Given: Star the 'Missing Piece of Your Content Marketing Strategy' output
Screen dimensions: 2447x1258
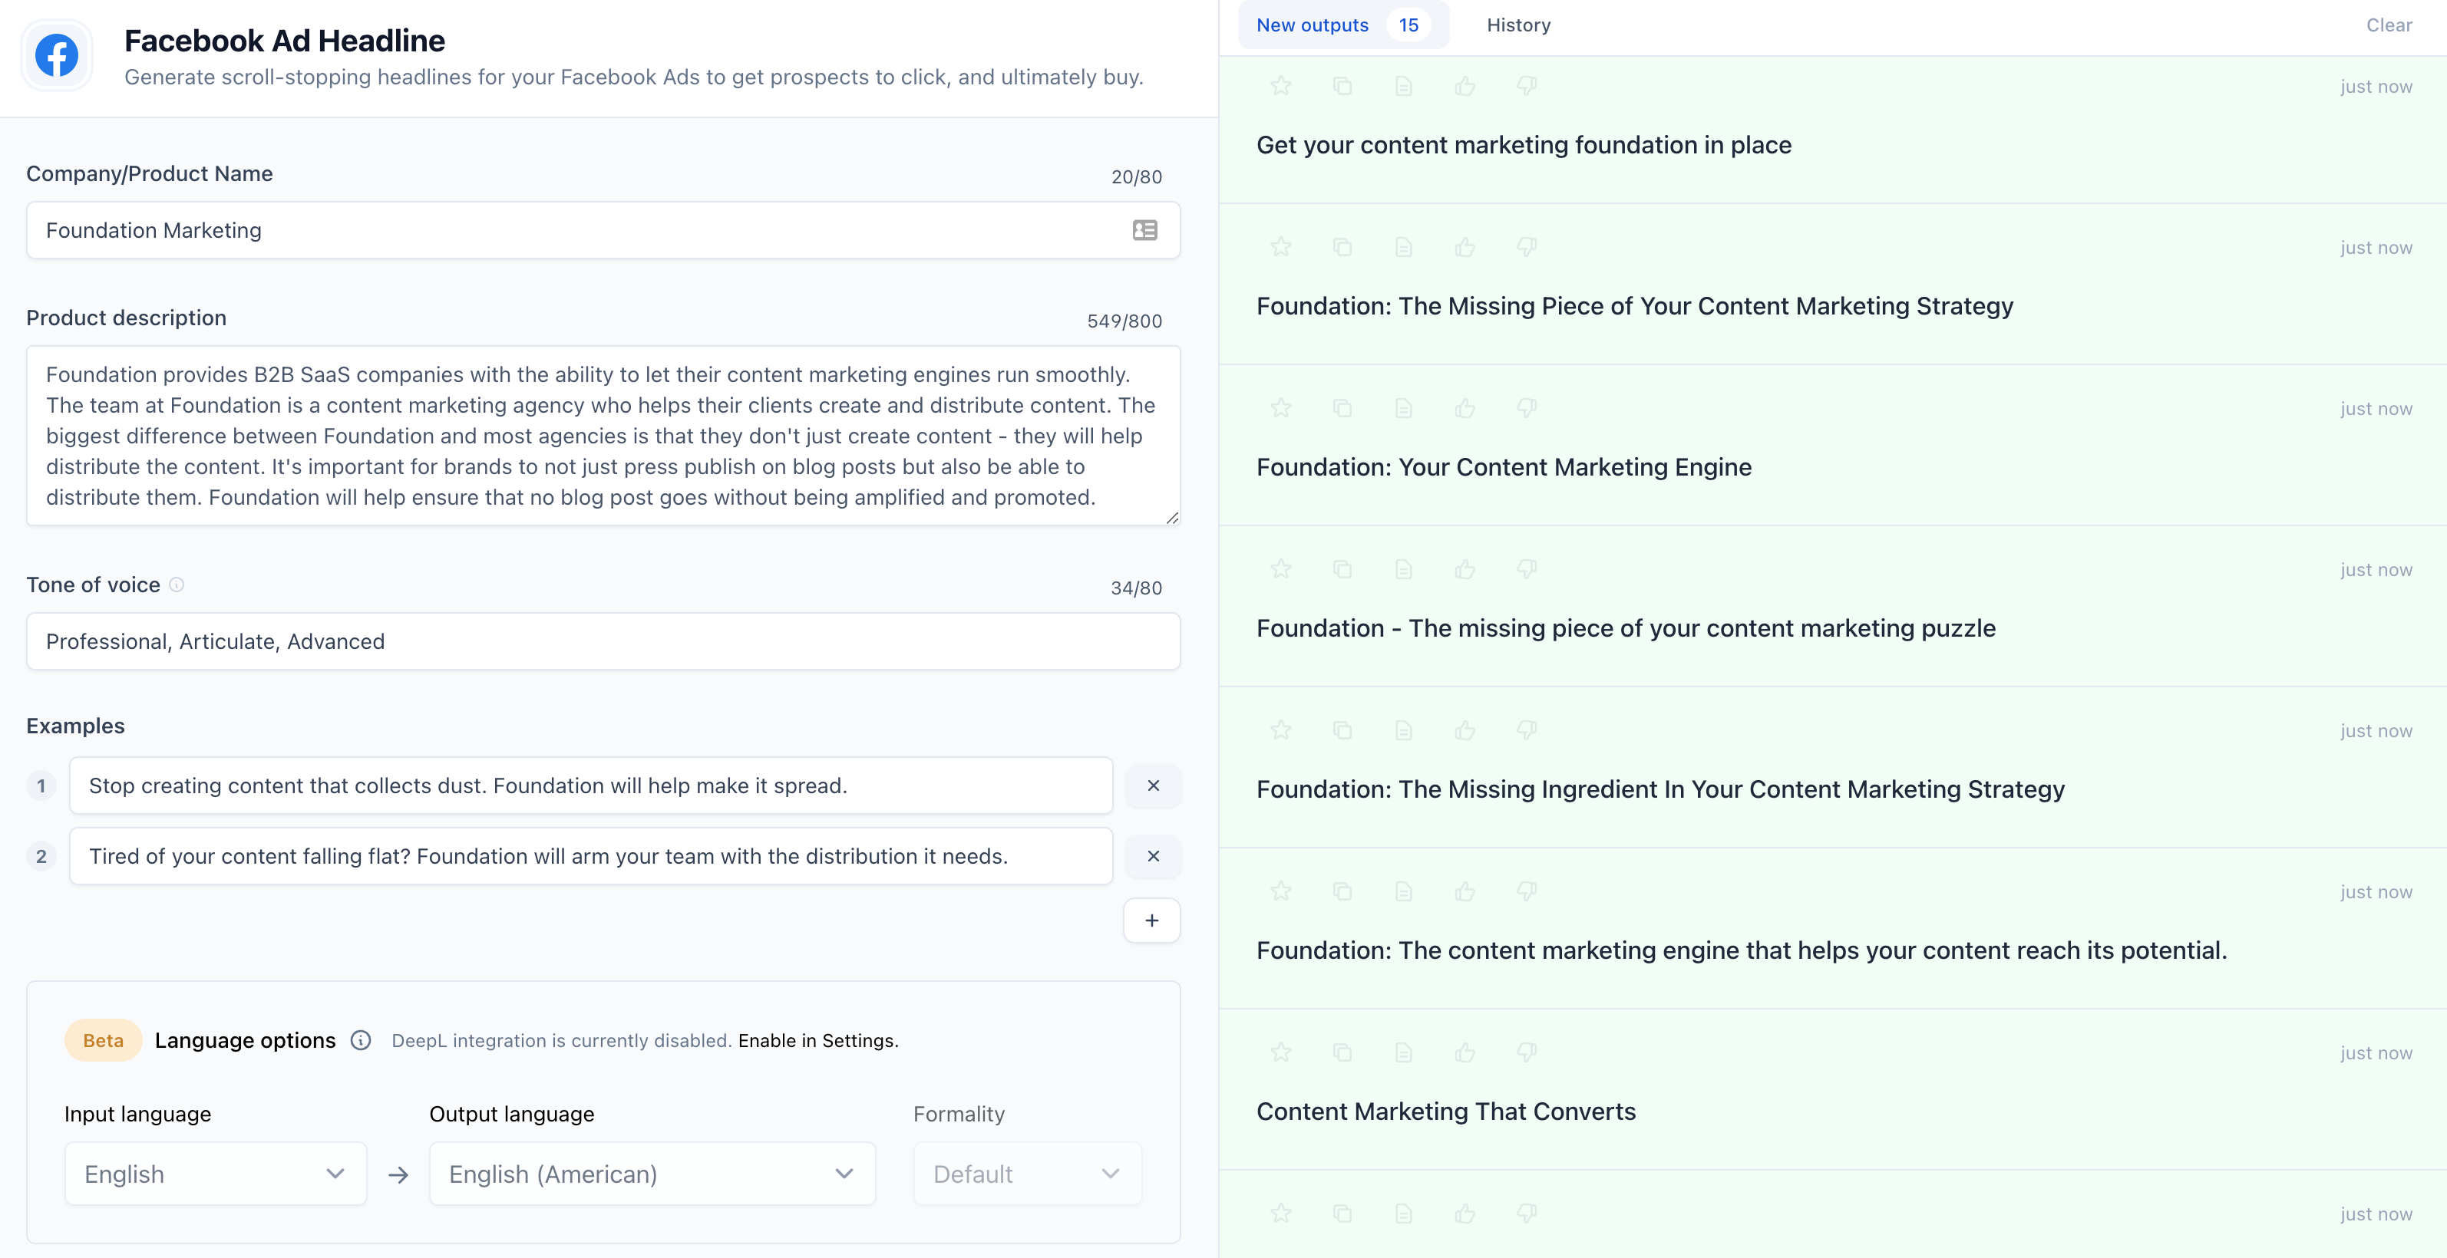Looking at the screenshot, I should (x=1280, y=247).
